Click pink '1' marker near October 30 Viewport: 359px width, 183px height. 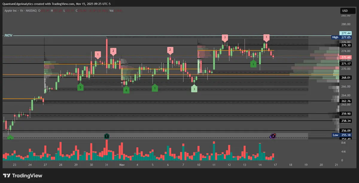click(x=98, y=55)
